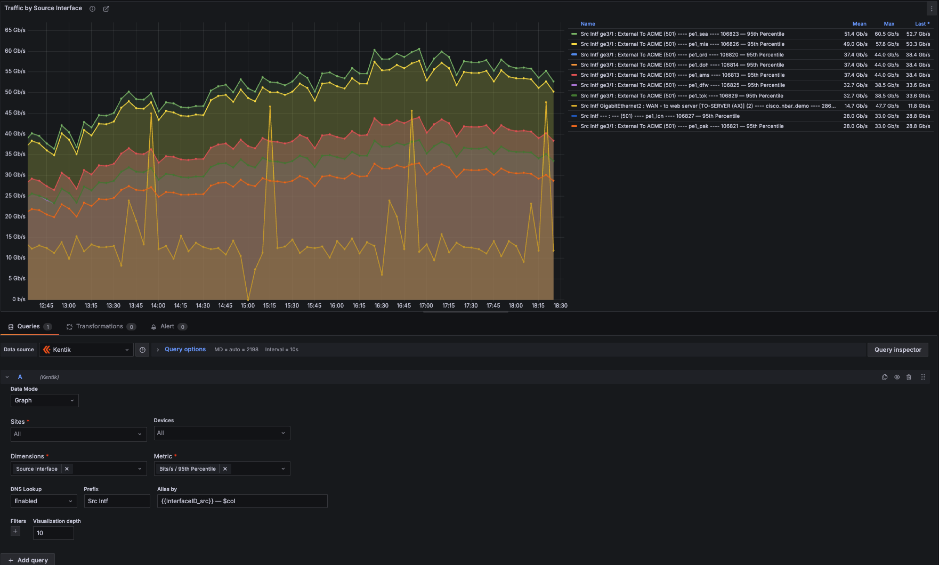
Task: Click the Query inspector button
Action: 897,350
